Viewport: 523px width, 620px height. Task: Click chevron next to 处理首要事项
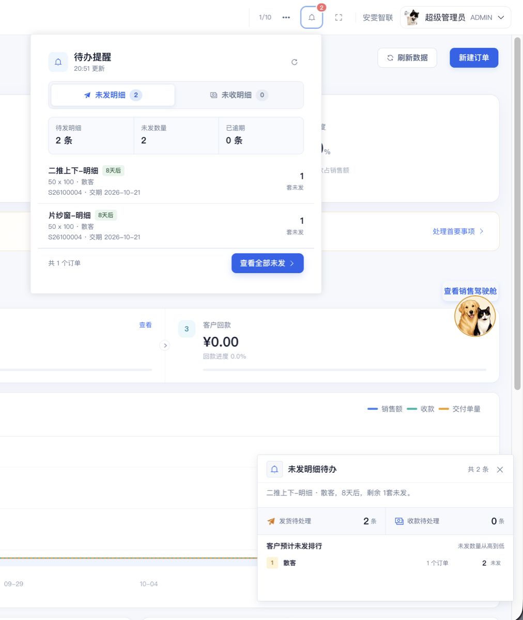tap(482, 231)
